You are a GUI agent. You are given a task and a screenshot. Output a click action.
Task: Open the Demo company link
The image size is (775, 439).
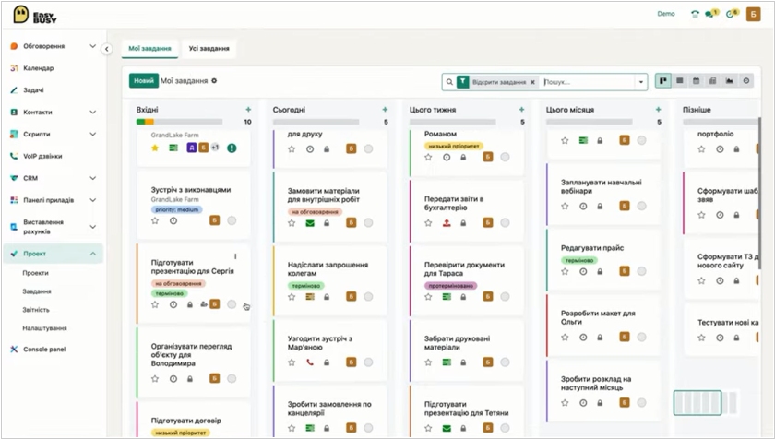665,14
